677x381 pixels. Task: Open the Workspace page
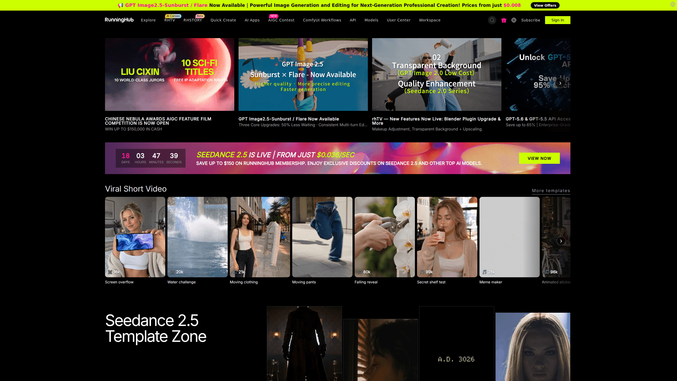[430, 20]
